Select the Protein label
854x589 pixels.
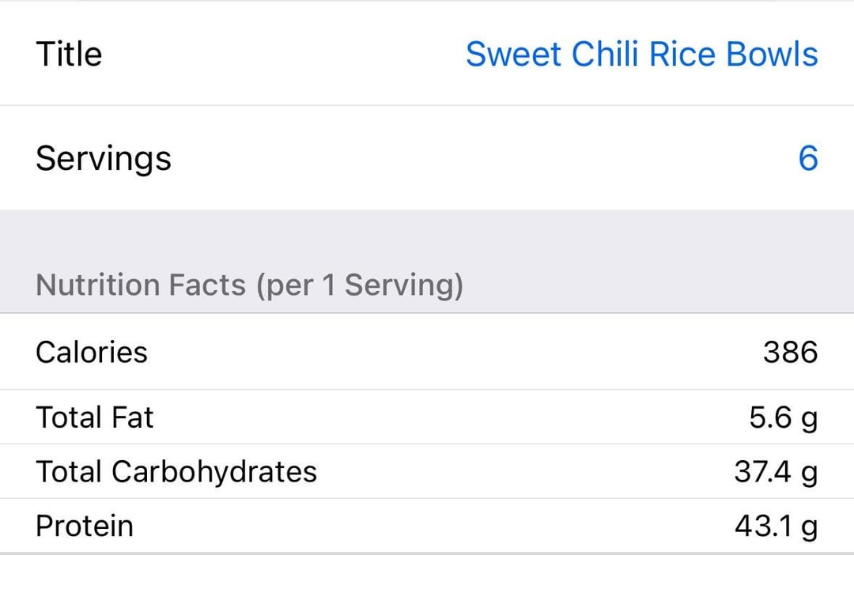85,526
